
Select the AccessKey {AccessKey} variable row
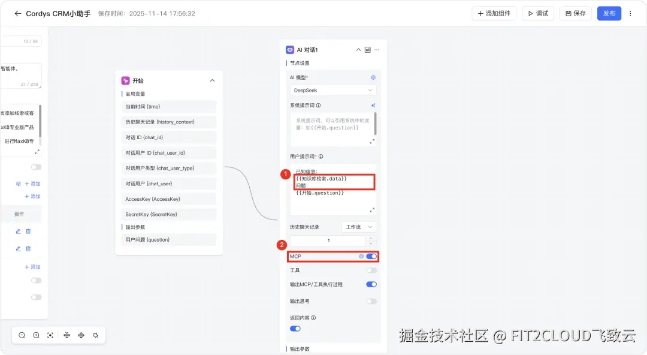[x=169, y=199]
